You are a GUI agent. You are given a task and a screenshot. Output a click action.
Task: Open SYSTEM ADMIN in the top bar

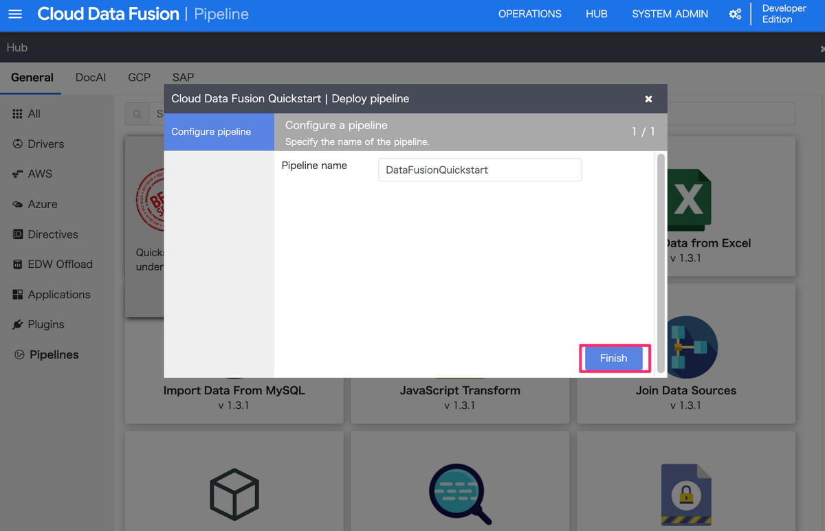click(x=670, y=14)
